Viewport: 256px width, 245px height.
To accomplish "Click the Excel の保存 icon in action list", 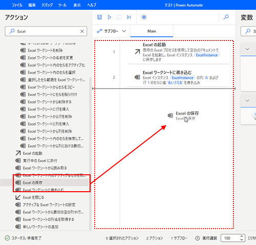I will tap(18, 182).
